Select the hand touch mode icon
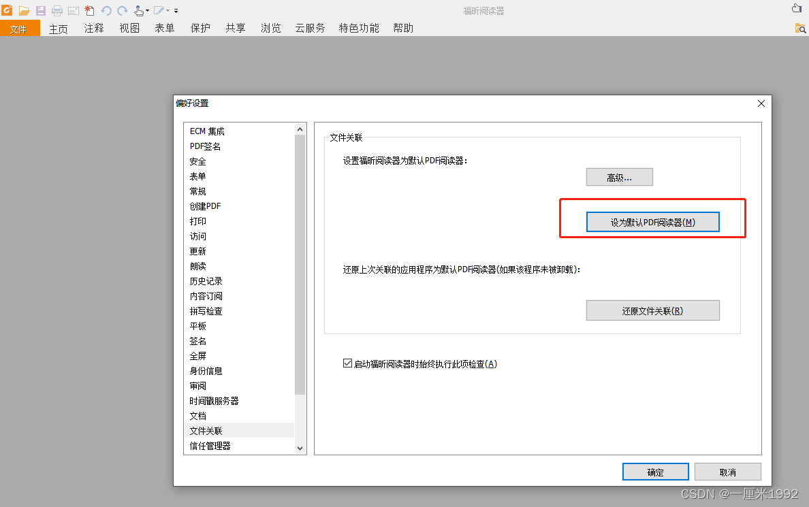Viewport: 809px width, 507px height. tap(138, 10)
